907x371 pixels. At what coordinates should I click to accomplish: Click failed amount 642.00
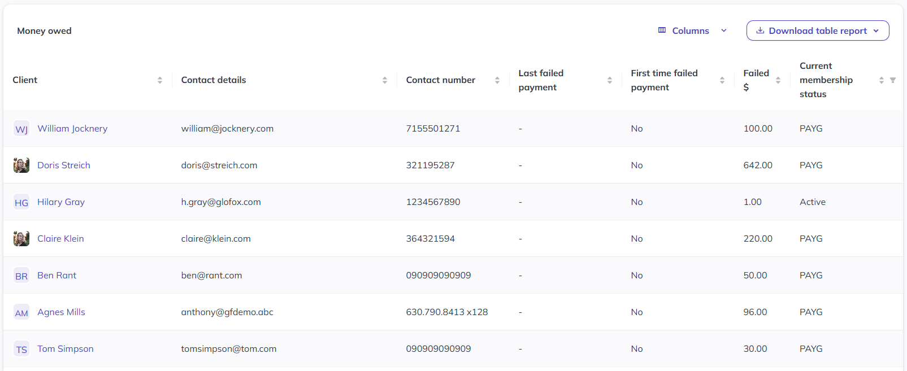(x=758, y=165)
